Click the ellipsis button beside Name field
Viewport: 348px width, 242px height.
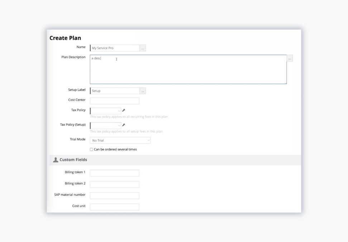click(143, 48)
